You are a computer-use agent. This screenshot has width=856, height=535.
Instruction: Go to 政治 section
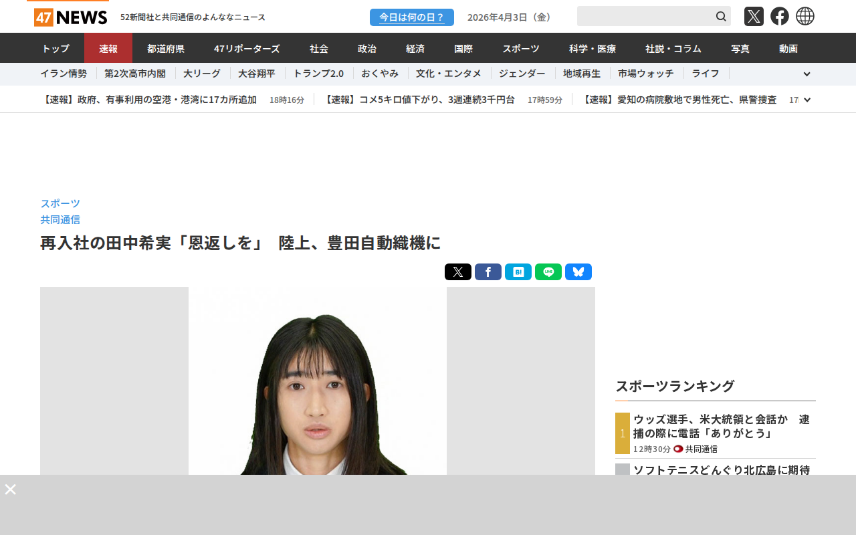pyautogui.click(x=367, y=48)
